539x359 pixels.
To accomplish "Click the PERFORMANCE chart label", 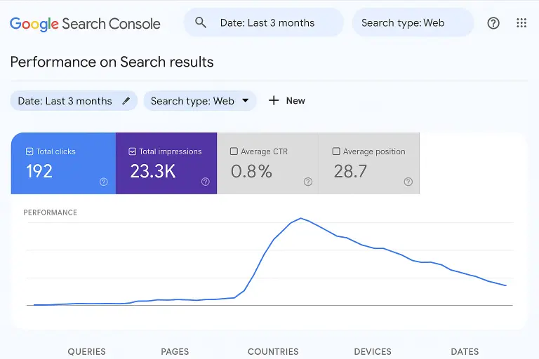I will pyautogui.click(x=51, y=212).
